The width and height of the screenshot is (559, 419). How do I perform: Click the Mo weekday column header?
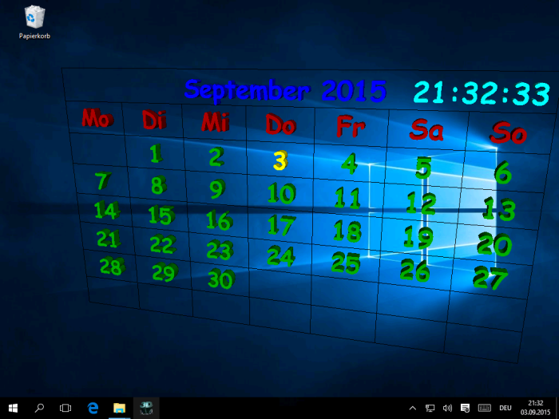coord(97,119)
